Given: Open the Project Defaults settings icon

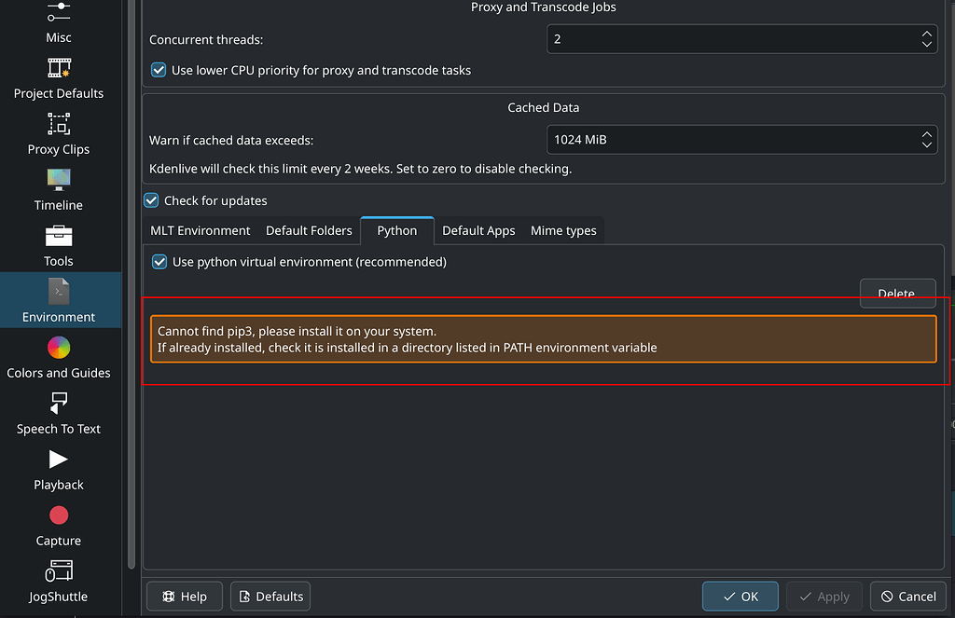Looking at the screenshot, I should 58,67.
